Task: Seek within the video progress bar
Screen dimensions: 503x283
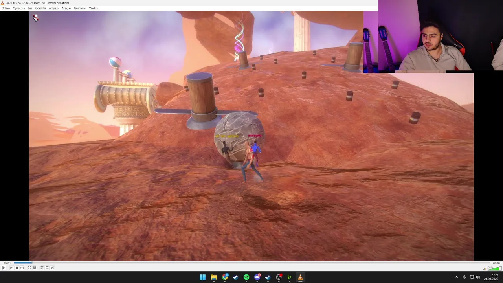Action: click(x=251, y=263)
